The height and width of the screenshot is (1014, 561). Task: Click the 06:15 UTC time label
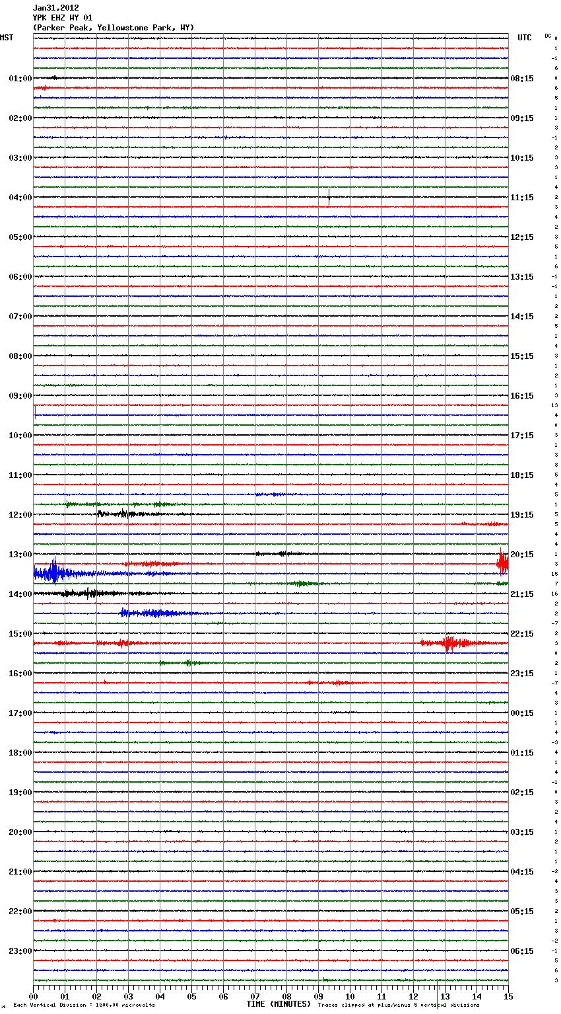click(522, 951)
